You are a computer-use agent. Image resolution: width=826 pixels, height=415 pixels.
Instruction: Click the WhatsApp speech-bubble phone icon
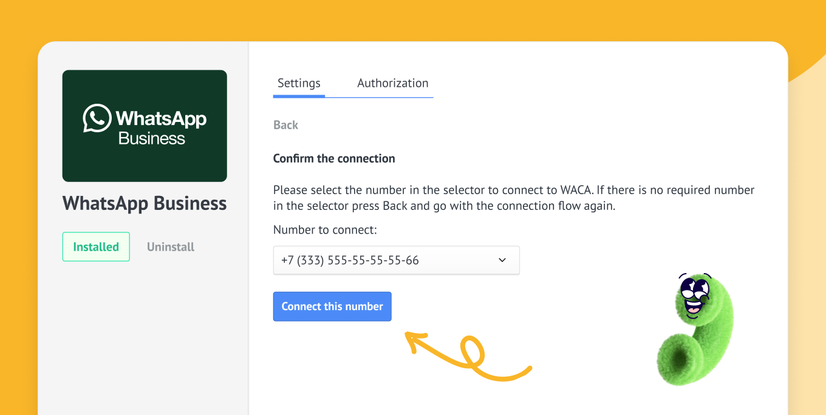(x=97, y=118)
